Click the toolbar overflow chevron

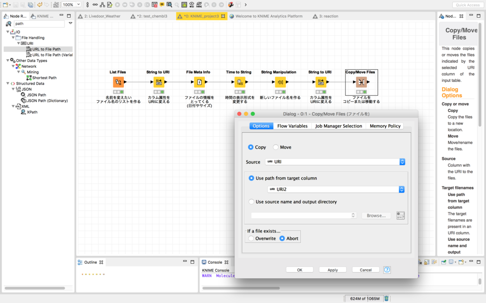pyautogui.click(x=245, y=5)
